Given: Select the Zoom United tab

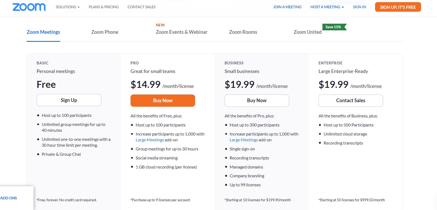Looking at the screenshot, I should pos(308,32).
